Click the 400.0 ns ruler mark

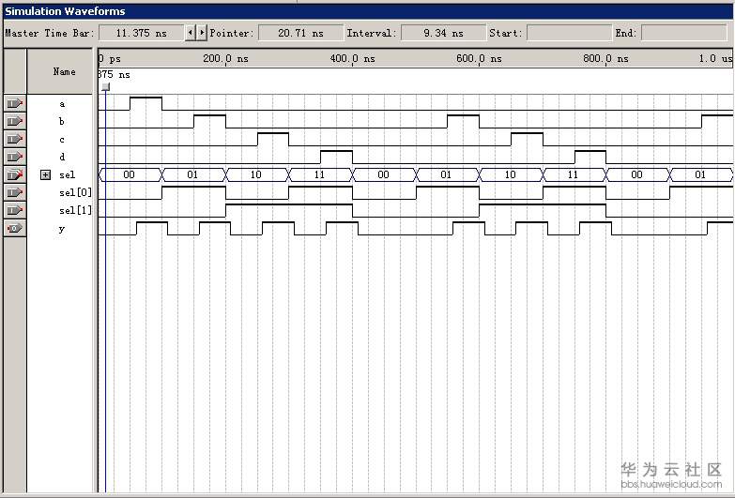353,58
